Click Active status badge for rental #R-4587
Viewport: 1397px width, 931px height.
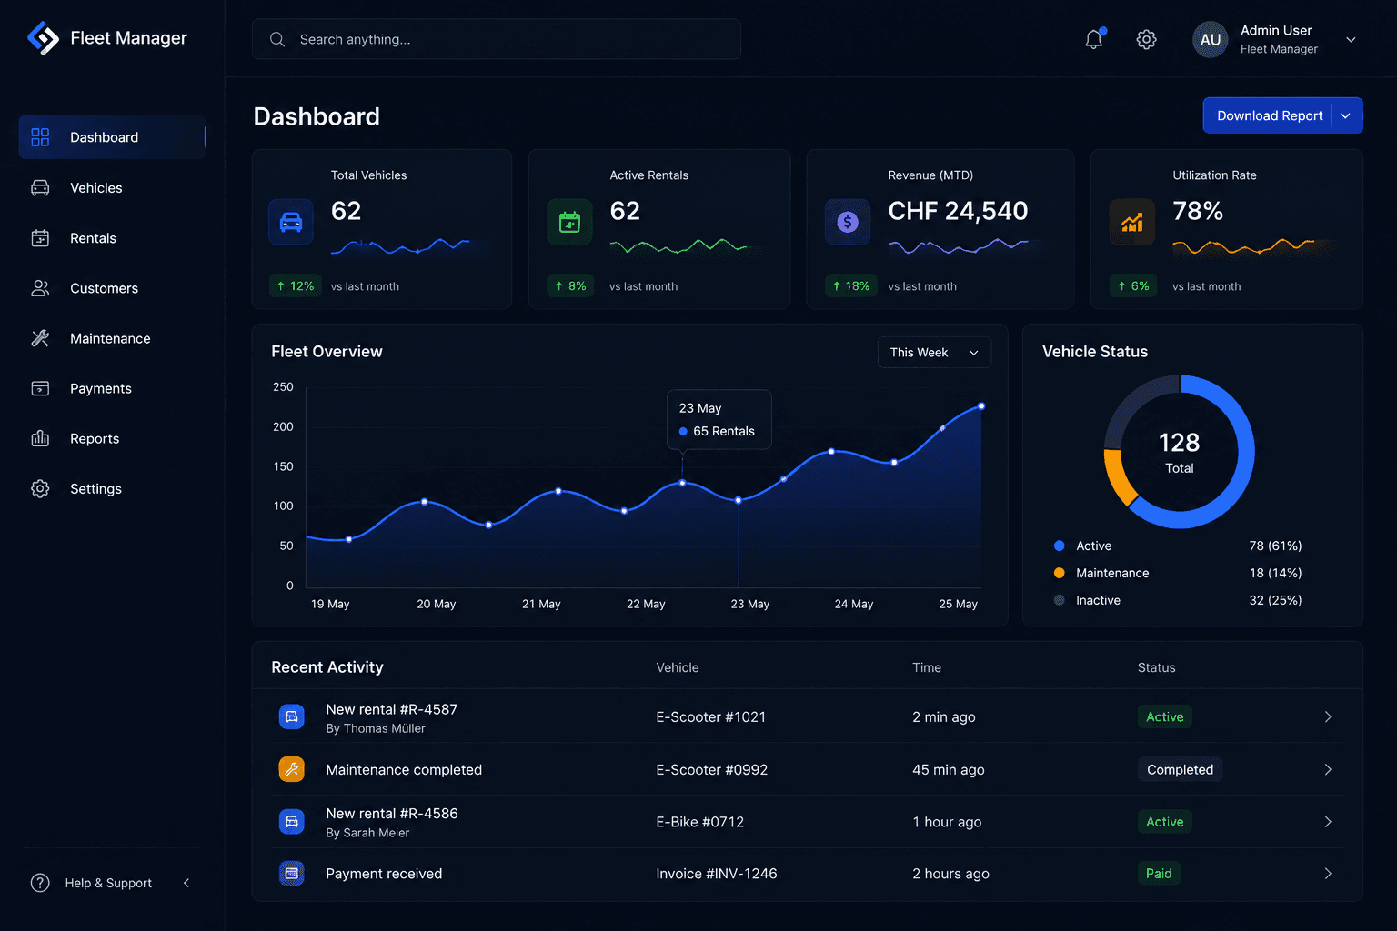tap(1164, 716)
